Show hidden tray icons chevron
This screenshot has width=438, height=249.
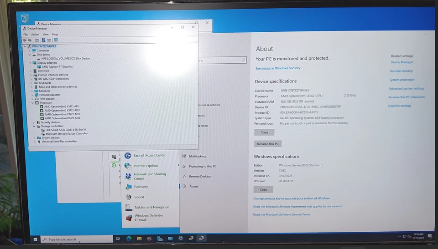pyautogui.click(x=399, y=236)
